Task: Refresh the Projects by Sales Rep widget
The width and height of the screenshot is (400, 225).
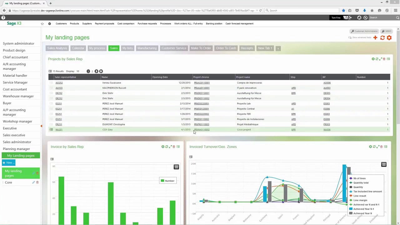Action: coord(377,59)
